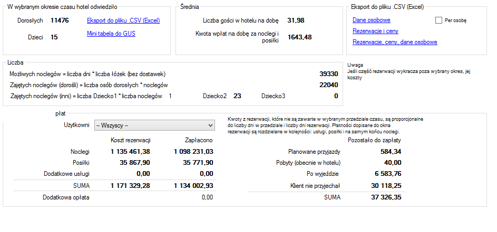Select the Noclegi reservation cost 1 135 461,38
The width and height of the screenshot is (497, 232).
[x=131, y=151]
